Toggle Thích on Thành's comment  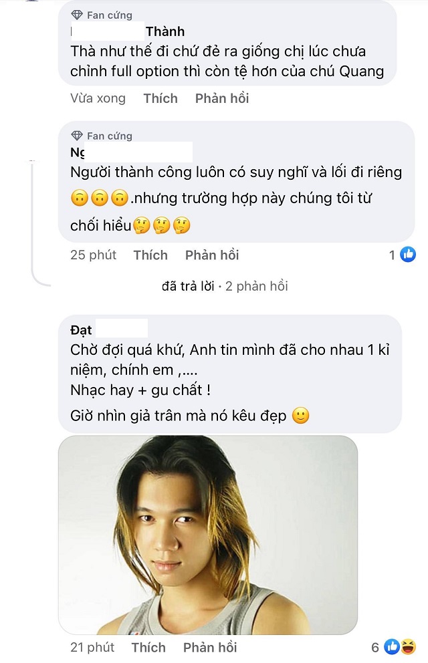pyautogui.click(x=160, y=98)
